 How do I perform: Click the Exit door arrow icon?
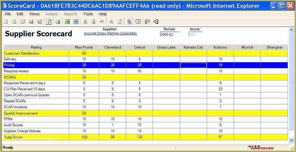(x=156, y=22)
